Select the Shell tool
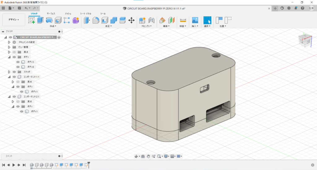317x170 pixels. tap(105, 20)
